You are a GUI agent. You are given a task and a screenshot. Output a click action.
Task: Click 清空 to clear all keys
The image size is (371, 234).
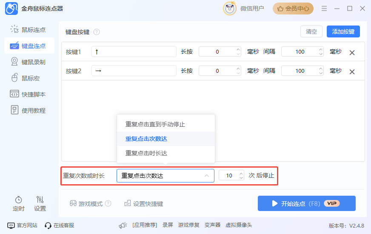[x=311, y=31]
